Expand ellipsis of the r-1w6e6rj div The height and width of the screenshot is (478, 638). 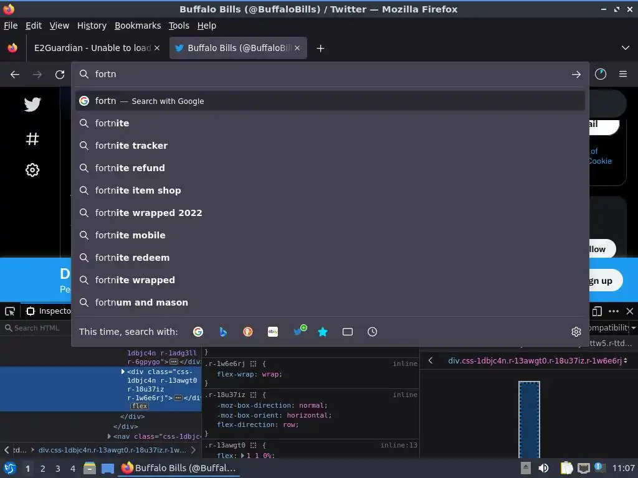pos(178,398)
